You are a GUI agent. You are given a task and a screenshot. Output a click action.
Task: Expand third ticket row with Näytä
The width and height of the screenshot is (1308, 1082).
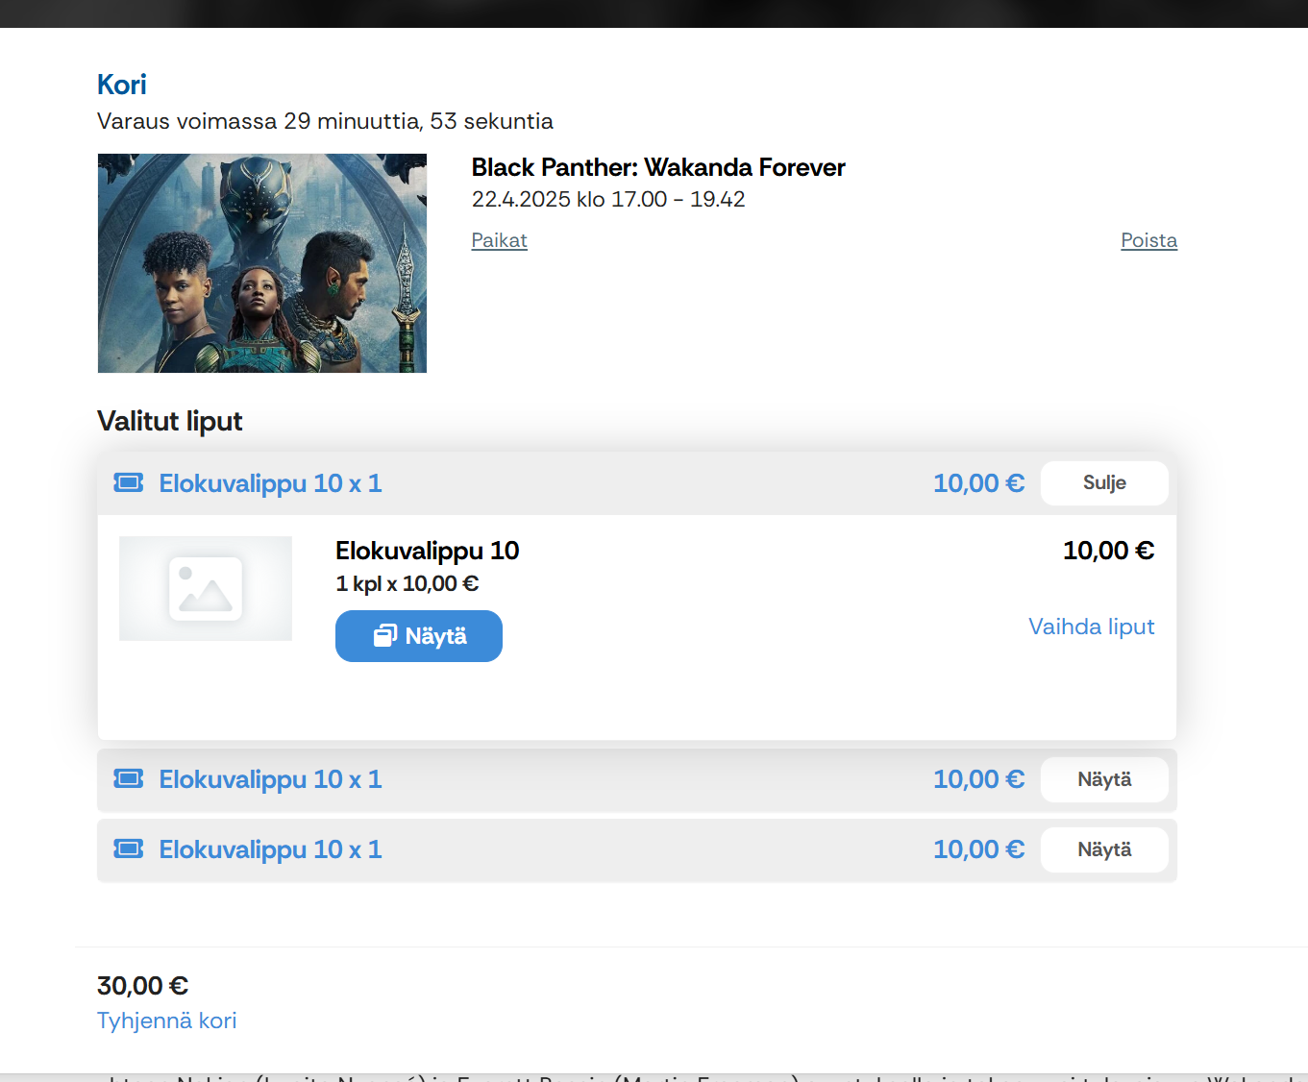[1104, 849]
